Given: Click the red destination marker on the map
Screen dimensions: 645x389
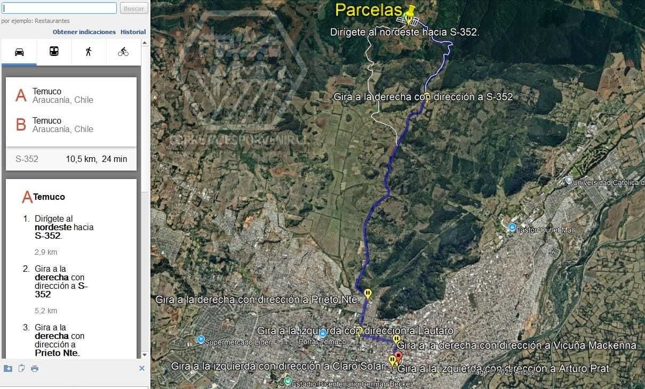Looking at the screenshot, I should click(x=399, y=357).
